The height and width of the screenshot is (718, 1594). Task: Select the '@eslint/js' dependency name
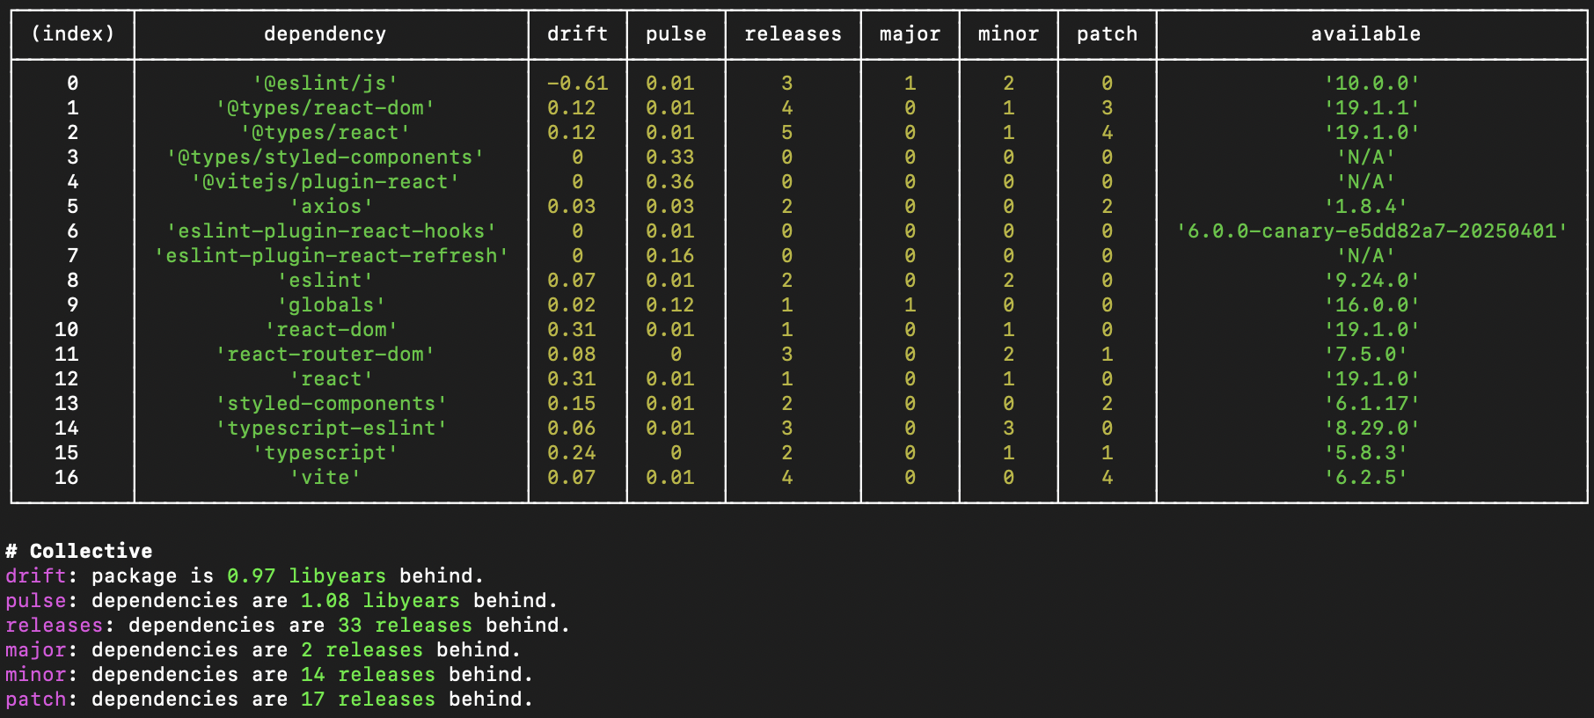[325, 84]
